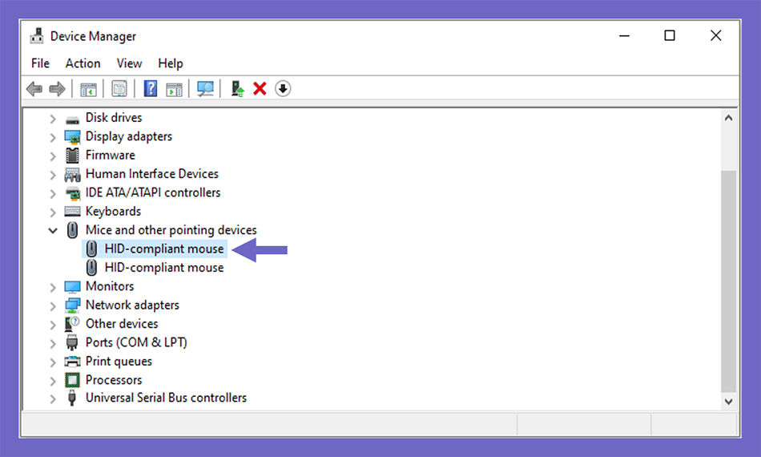Screen dimensions: 761x457
Task: Click mouse icon of second HID-compliant mouse
Action: [x=91, y=268]
